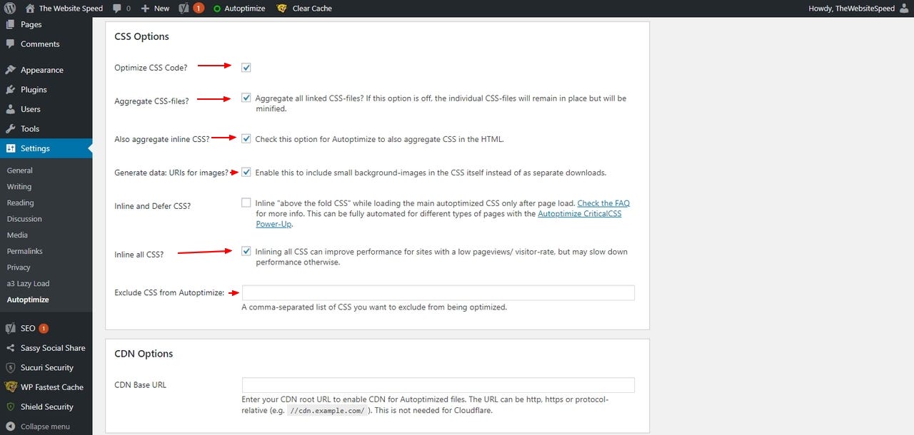Image resolution: width=914 pixels, height=435 pixels.
Task: Toggle Generate data URIs for images checkbox
Action: pos(246,173)
